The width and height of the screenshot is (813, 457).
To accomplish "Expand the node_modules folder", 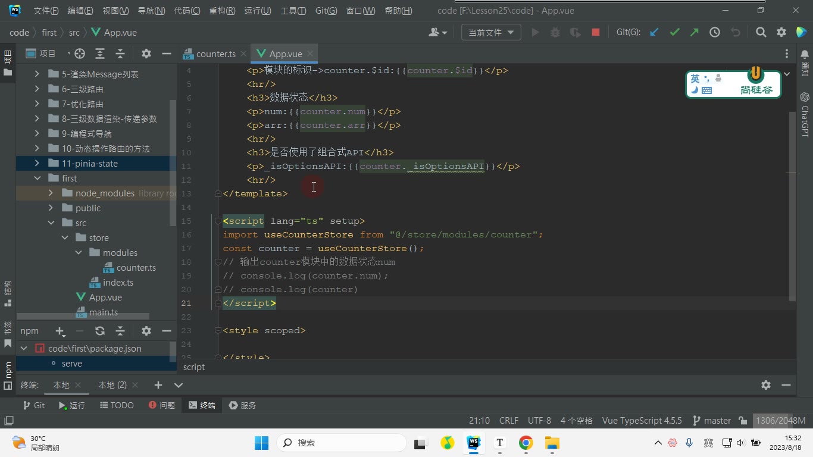I will click(x=51, y=193).
